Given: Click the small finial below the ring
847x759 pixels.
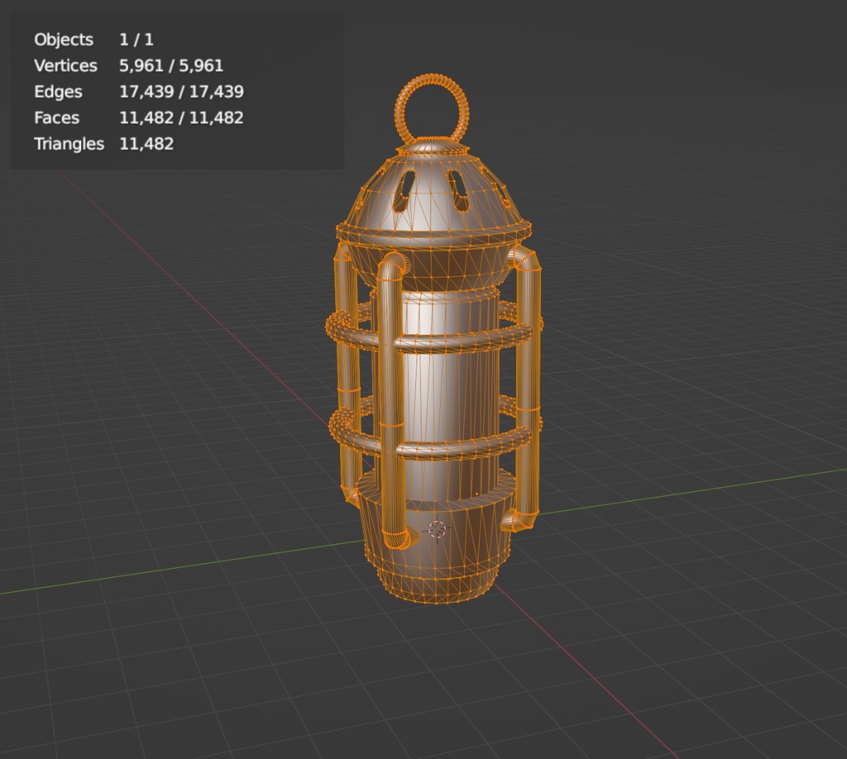Looking at the screenshot, I should (x=433, y=146).
